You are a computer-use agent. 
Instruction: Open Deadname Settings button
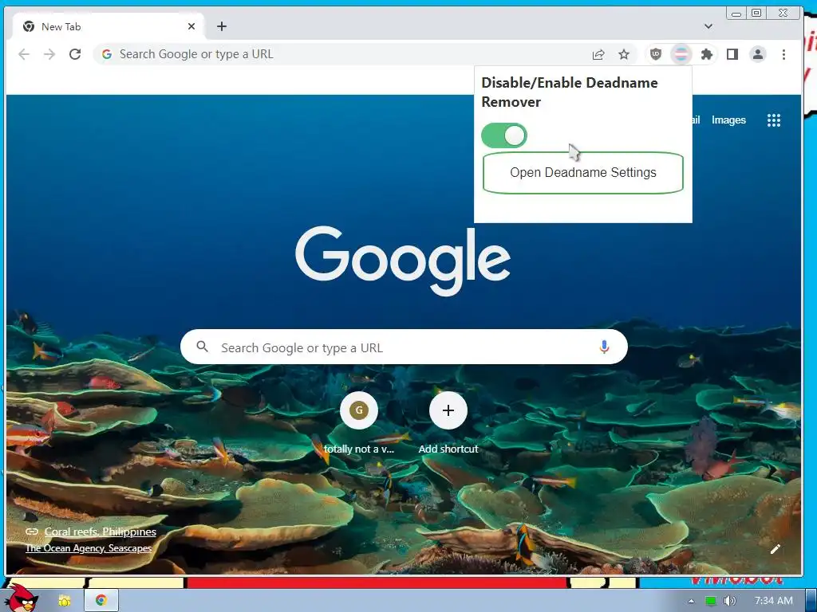pyautogui.click(x=583, y=173)
